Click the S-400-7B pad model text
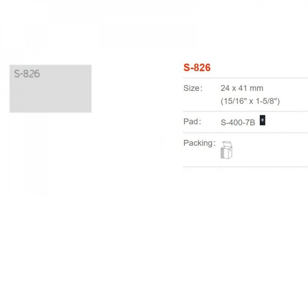Image resolution: width=308 pixels, height=308 pixels. point(238,122)
